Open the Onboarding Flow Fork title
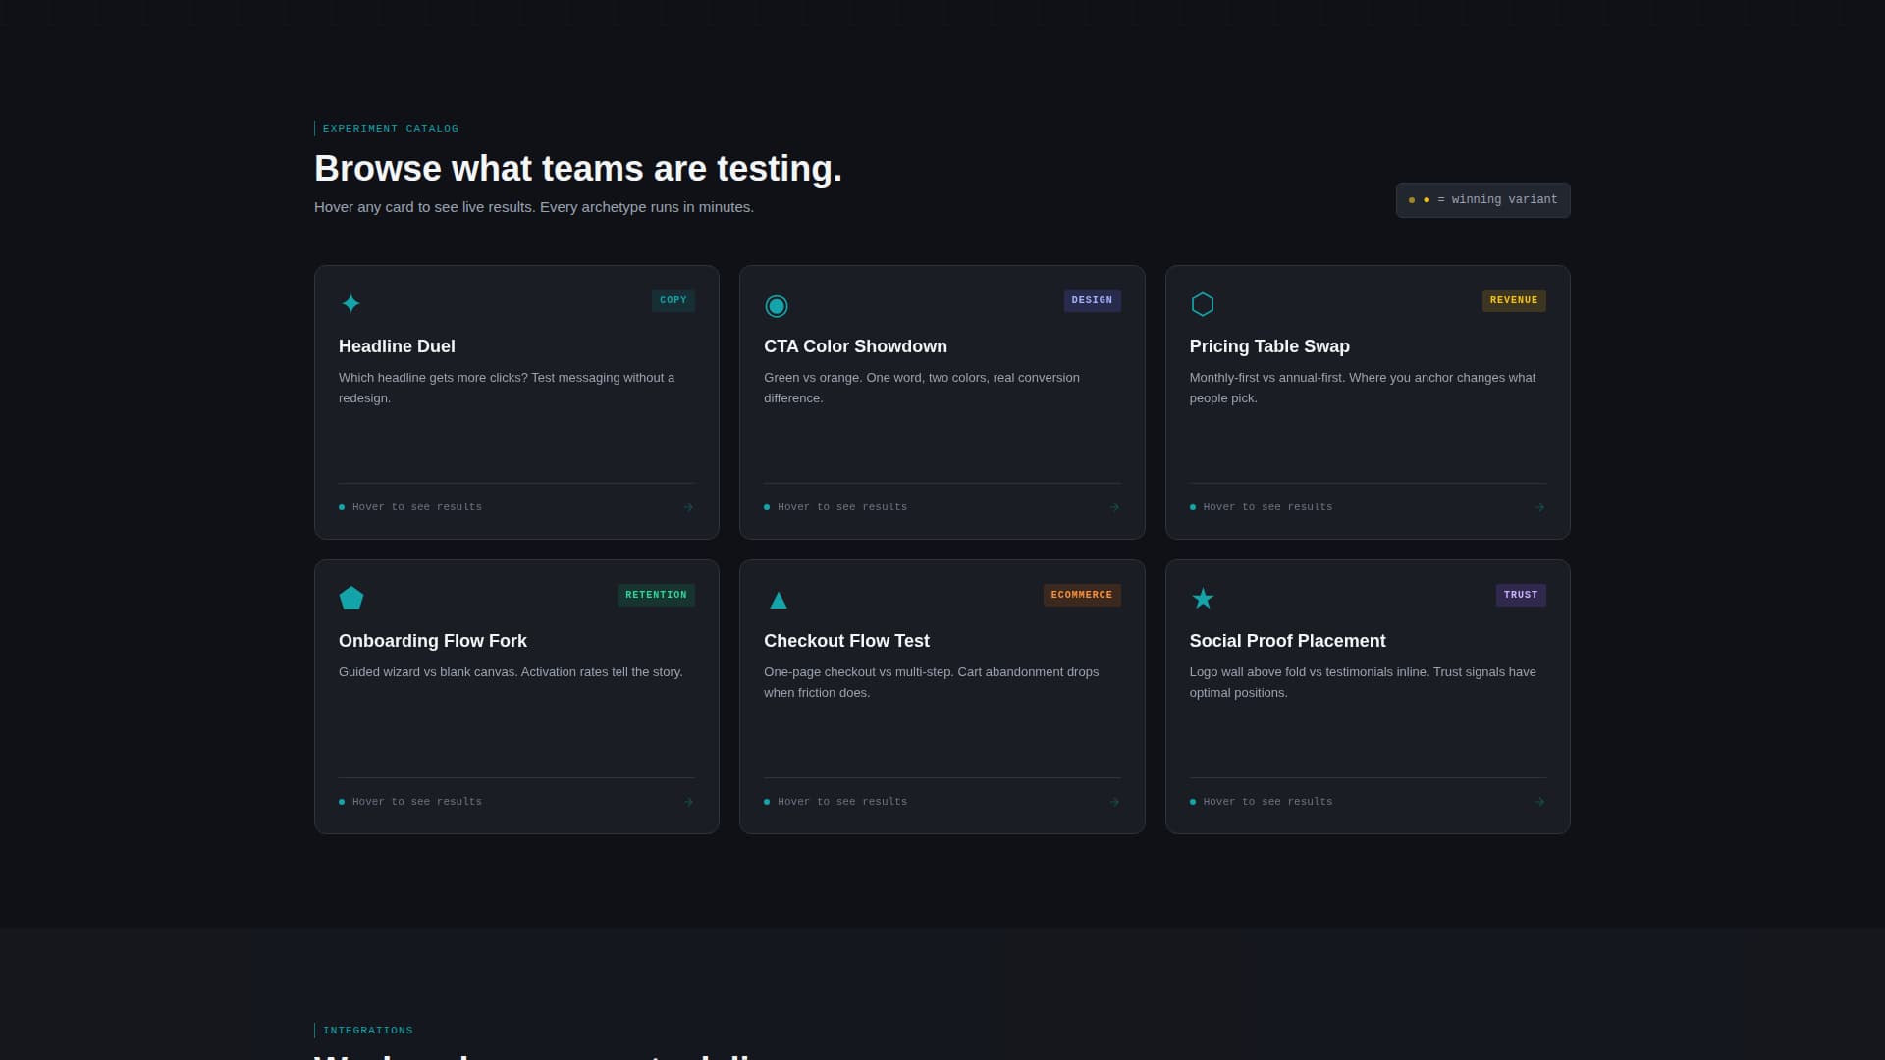The image size is (1885, 1060). [x=433, y=641]
